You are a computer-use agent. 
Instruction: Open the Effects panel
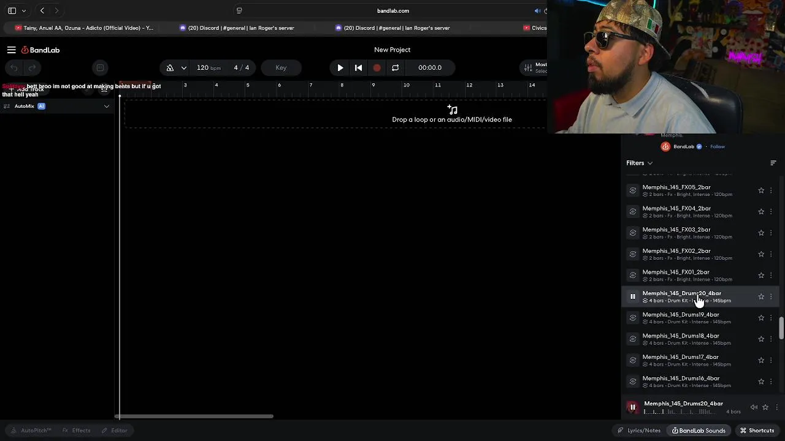pyautogui.click(x=76, y=431)
